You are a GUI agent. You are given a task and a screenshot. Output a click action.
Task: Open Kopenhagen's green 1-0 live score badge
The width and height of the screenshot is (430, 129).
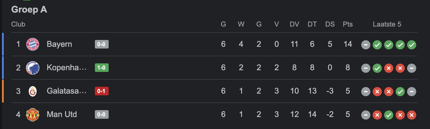[102, 68]
